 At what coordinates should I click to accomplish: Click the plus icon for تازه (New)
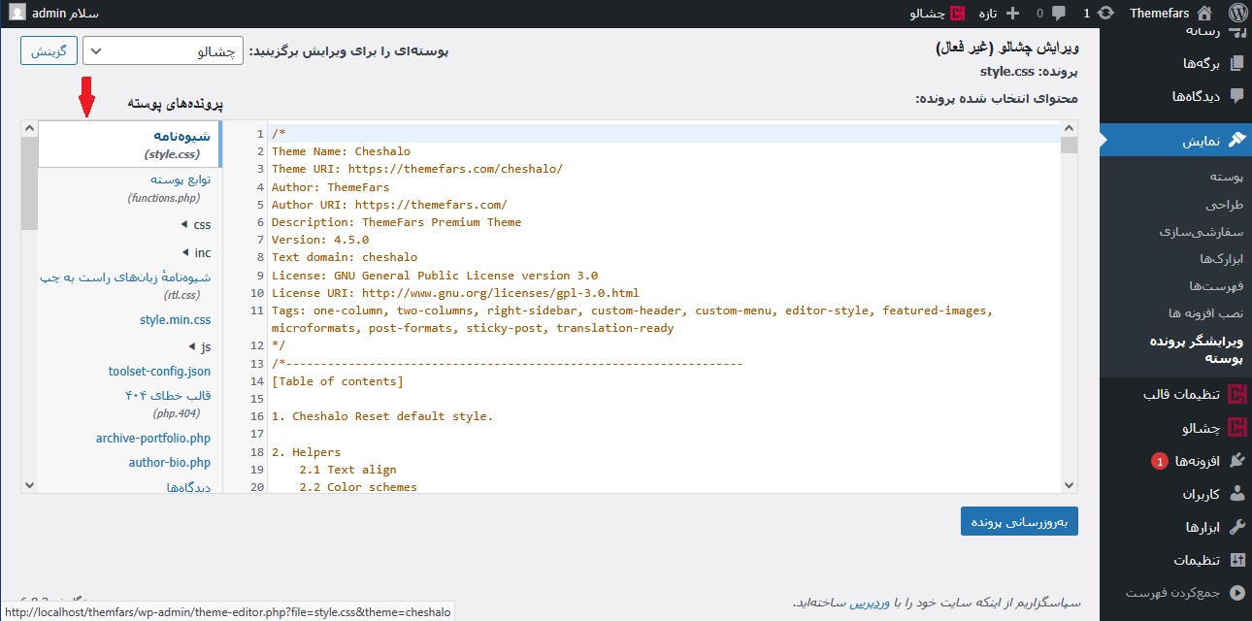1013,14
